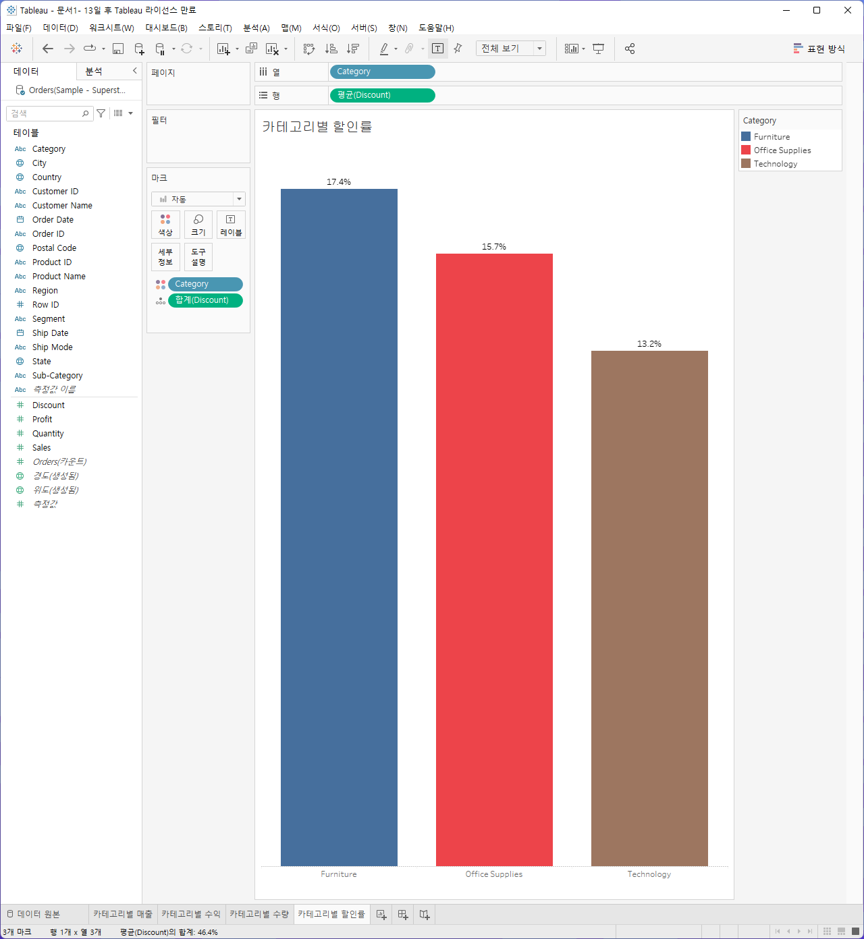Open the highlight dropdown arrow
Screen dimensions: 864x939
pyautogui.click(x=396, y=49)
